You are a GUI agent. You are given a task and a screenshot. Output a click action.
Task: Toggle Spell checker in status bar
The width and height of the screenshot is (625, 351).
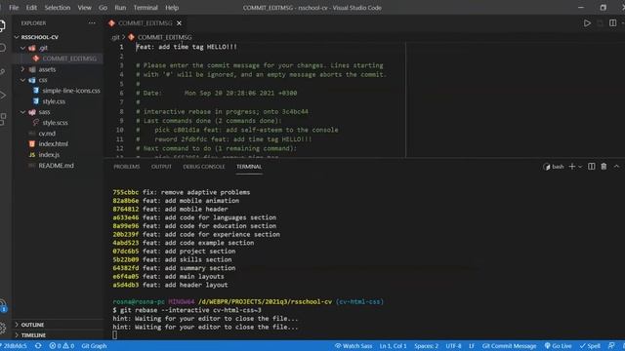coord(590,346)
